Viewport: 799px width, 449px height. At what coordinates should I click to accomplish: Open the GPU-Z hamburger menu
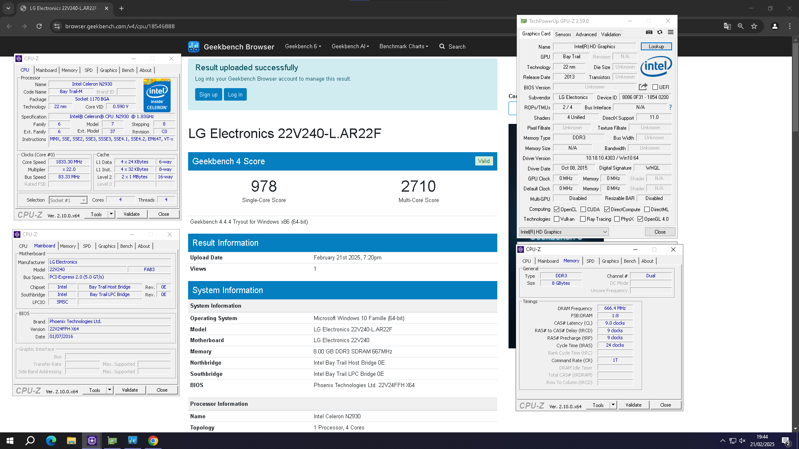(x=670, y=32)
